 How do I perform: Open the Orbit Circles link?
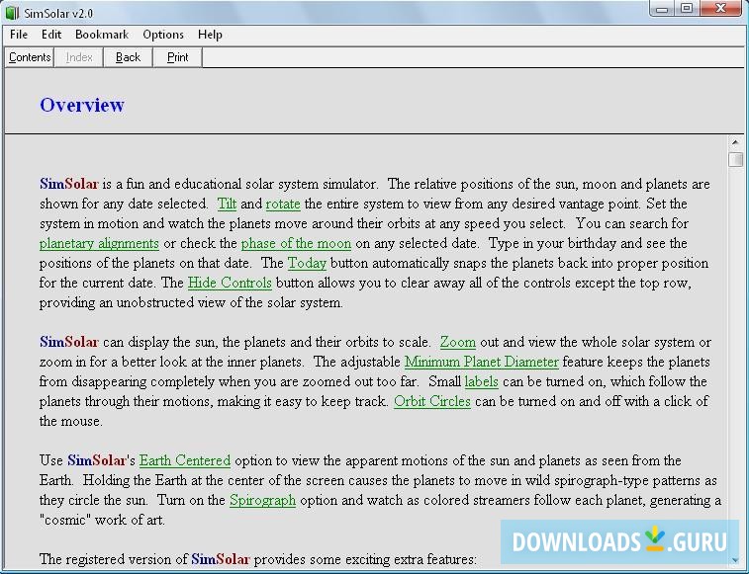(432, 401)
